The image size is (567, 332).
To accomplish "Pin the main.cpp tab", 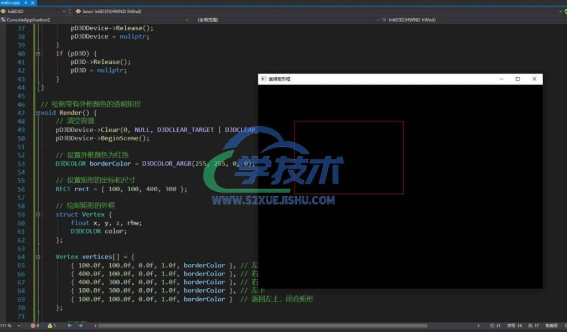I will (x=25, y=3).
